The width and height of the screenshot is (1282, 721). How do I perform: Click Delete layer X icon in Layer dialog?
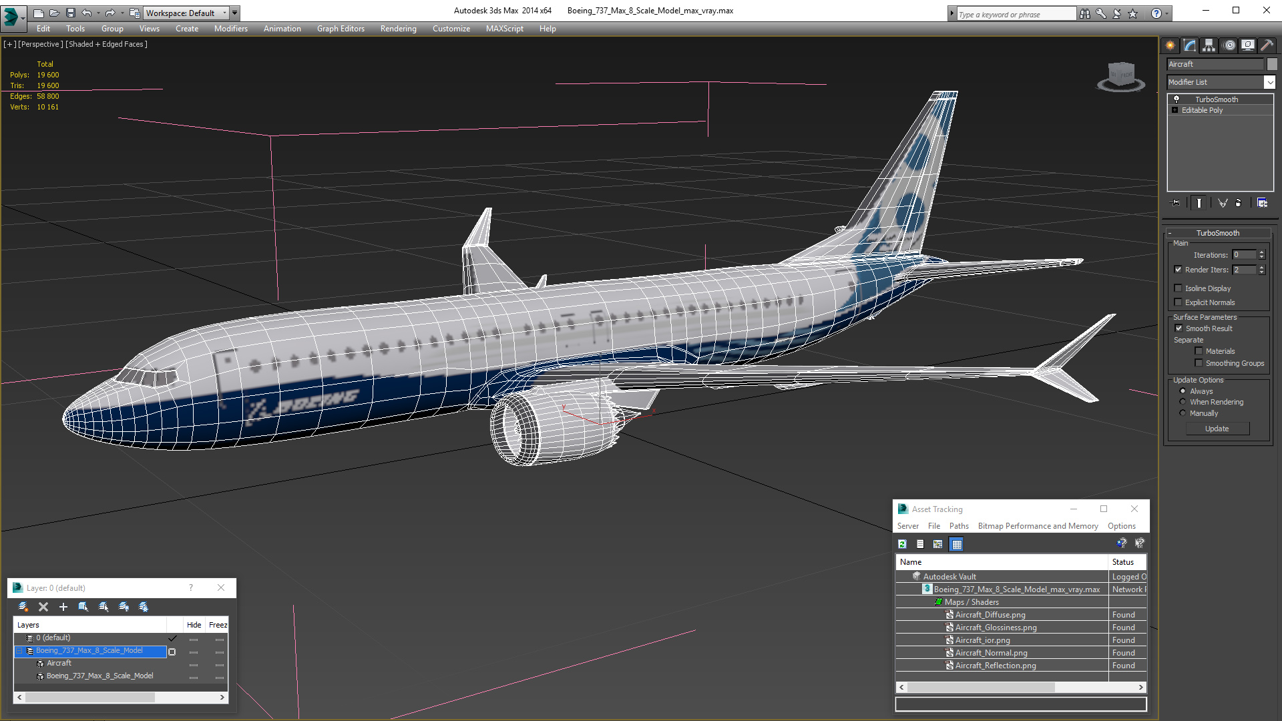tap(43, 607)
